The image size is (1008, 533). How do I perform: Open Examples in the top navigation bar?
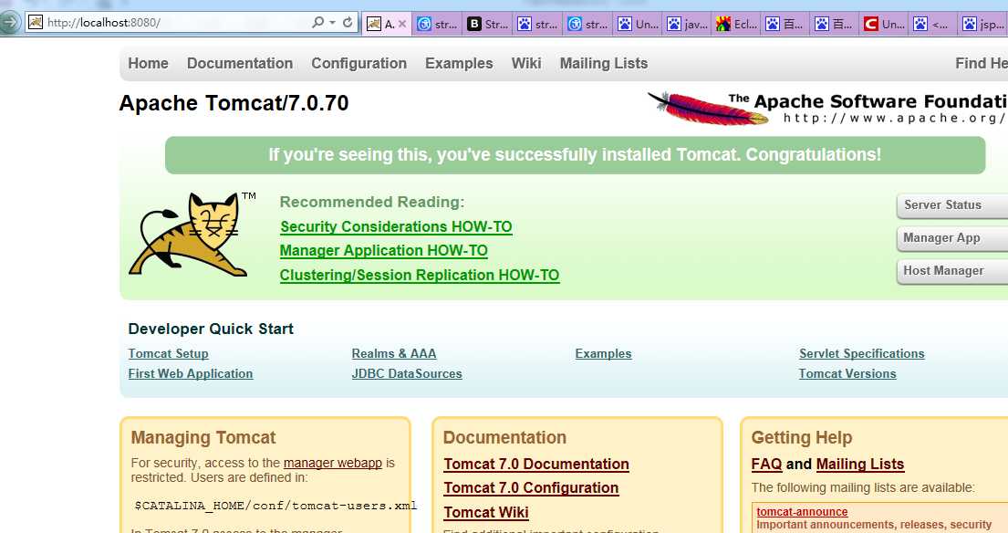[x=459, y=63]
